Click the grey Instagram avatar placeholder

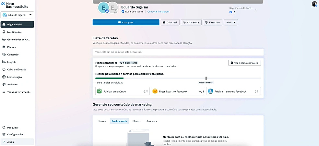pyautogui.click(x=112, y=8)
